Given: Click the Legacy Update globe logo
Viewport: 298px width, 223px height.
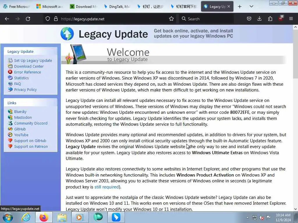Looking at the screenshot, I should (67, 34).
